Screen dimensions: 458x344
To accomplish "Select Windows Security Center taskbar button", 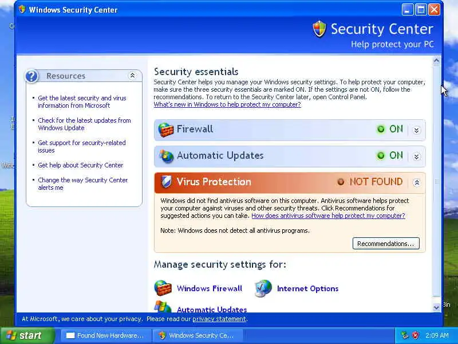I will point(198,335).
